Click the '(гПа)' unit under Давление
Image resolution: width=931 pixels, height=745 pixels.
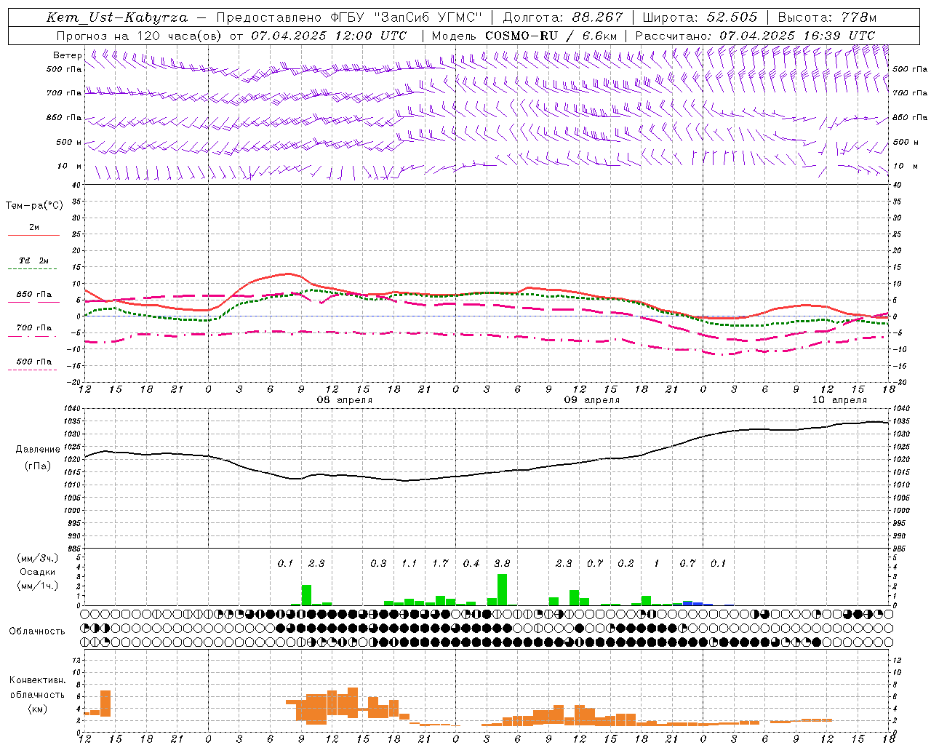click(38, 466)
